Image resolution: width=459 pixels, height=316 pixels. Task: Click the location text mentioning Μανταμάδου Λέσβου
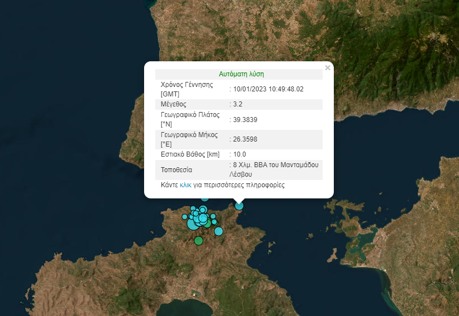tap(274, 169)
